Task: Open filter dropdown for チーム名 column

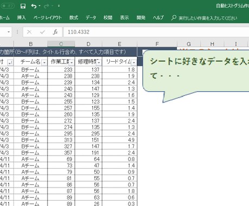Action: point(44,62)
